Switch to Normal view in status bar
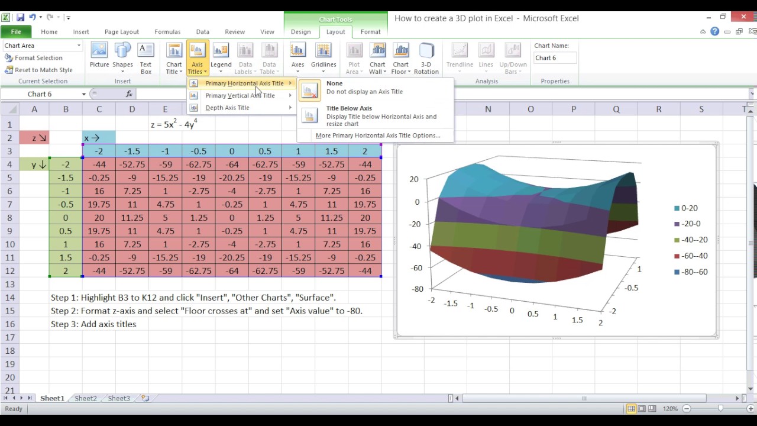This screenshot has width=757, height=426. click(631, 409)
